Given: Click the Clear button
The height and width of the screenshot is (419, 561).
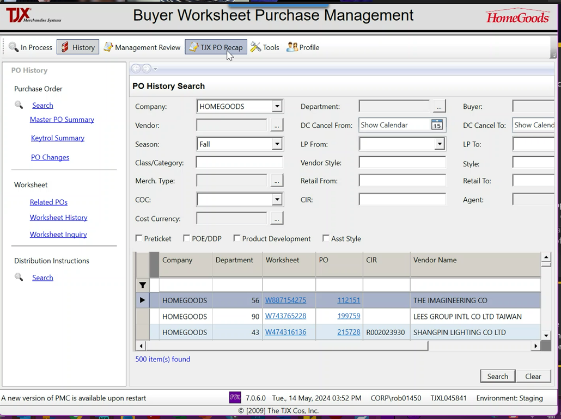Looking at the screenshot, I should 533,376.
